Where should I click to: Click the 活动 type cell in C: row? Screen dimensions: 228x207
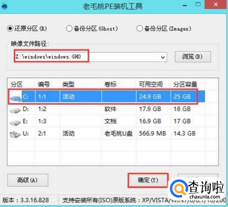(x=68, y=97)
